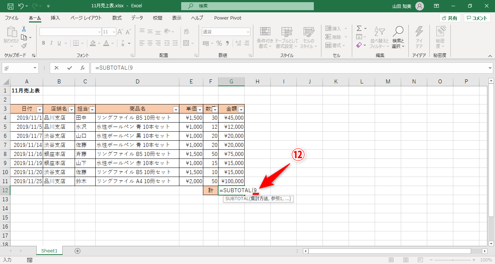The width and height of the screenshot is (495, 264).
Task: Switch to the 数式 tab
Action: tap(117, 18)
